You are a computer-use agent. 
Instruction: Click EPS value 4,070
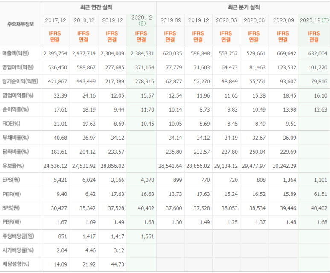(x=148, y=180)
